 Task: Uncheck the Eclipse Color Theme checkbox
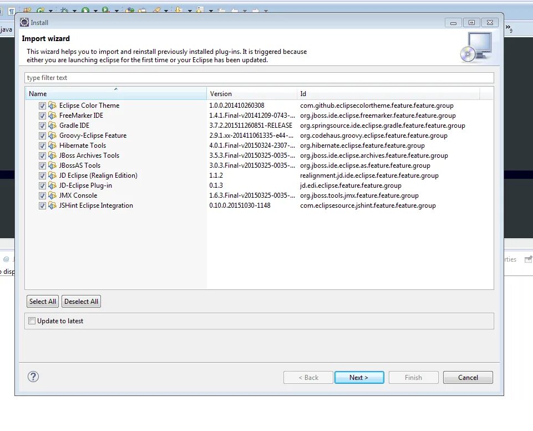pyautogui.click(x=42, y=106)
